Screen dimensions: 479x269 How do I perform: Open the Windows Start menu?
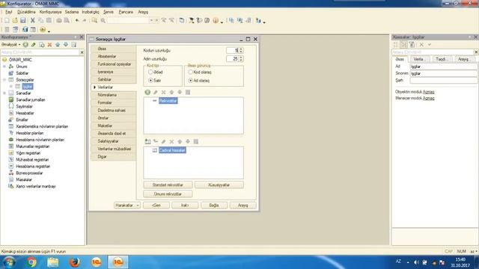[x=9, y=262]
